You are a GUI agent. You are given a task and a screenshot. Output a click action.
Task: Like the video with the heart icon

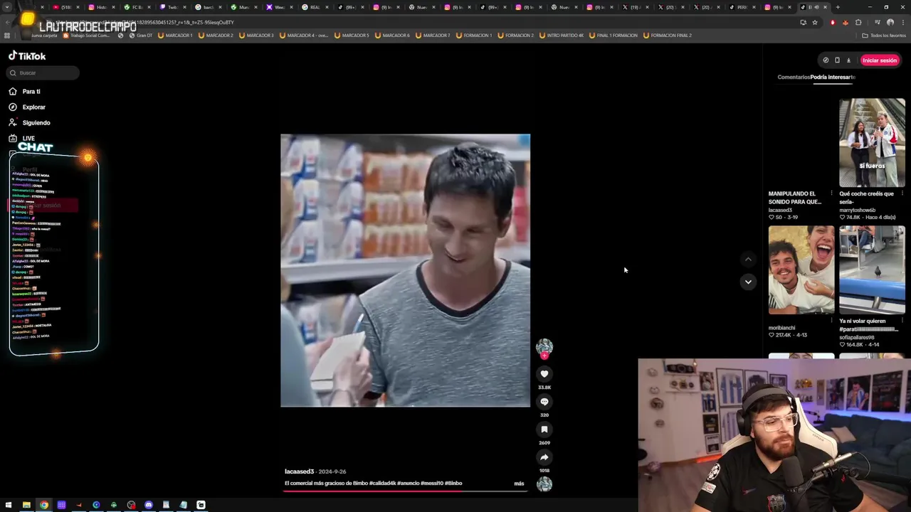pos(544,373)
